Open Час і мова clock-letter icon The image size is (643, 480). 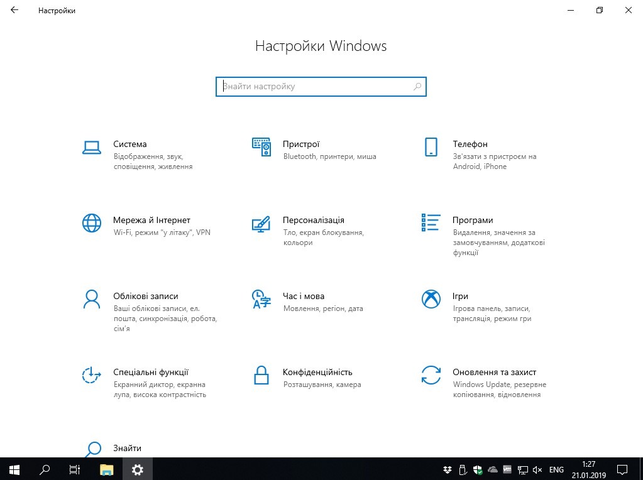pos(261,299)
